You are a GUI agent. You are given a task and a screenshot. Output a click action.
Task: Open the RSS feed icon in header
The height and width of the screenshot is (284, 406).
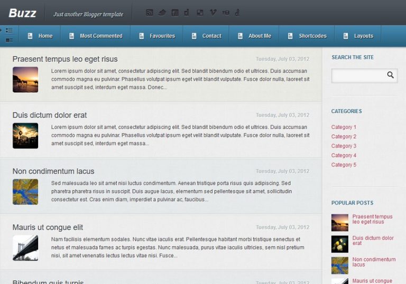[x=150, y=13]
